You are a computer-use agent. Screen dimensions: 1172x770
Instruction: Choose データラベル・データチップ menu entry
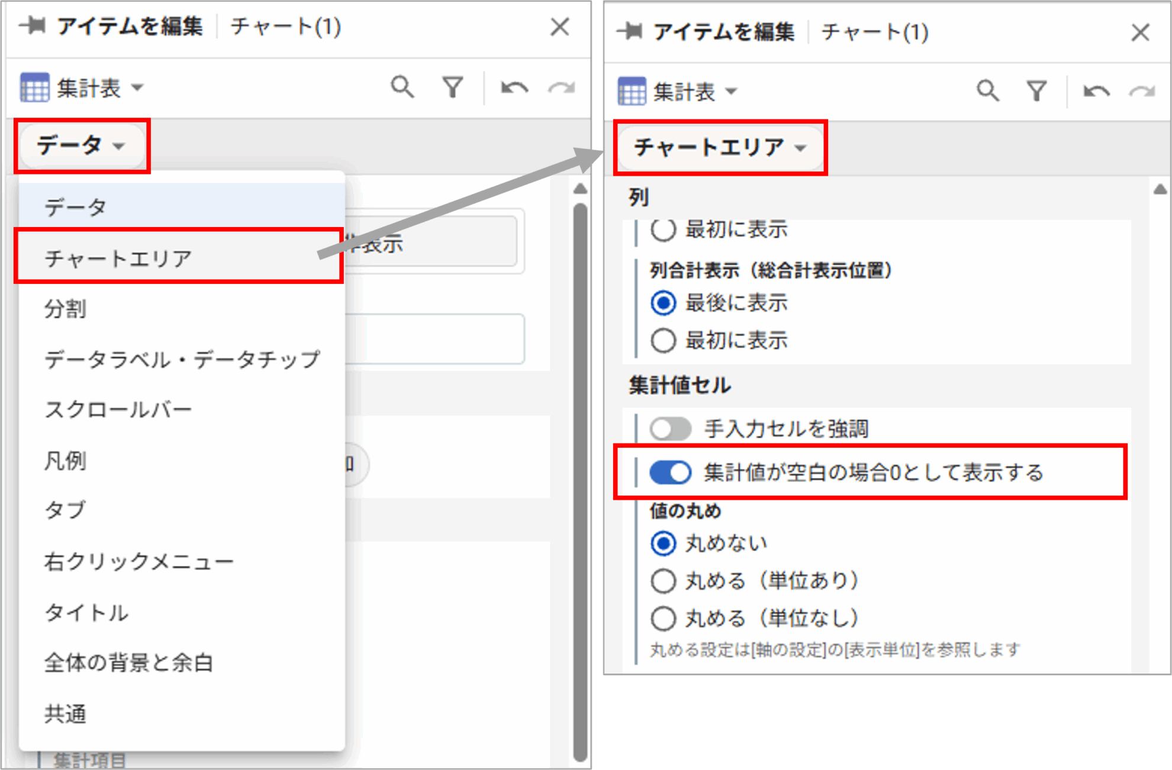(182, 359)
